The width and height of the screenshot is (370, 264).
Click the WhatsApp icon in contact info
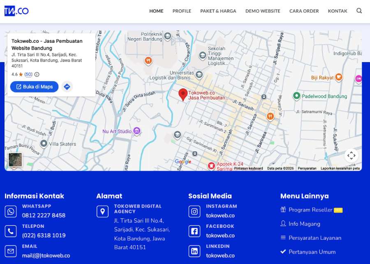point(11,211)
